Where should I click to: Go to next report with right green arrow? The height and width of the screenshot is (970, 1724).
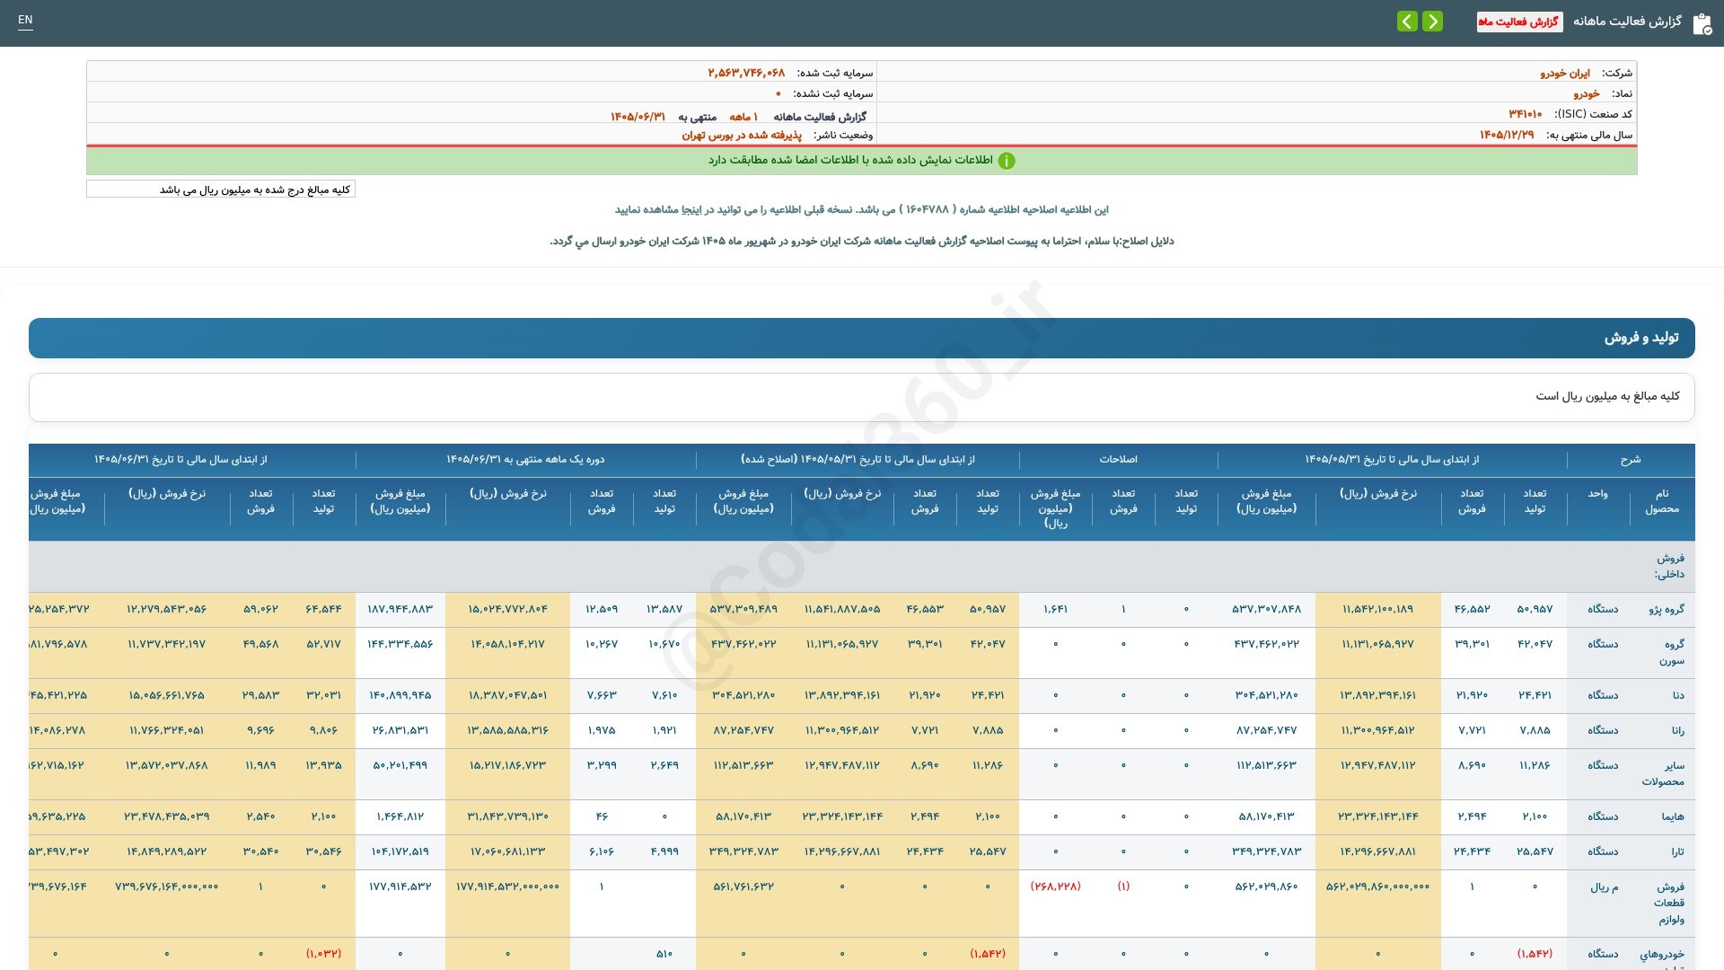pyautogui.click(x=1433, y=22)
